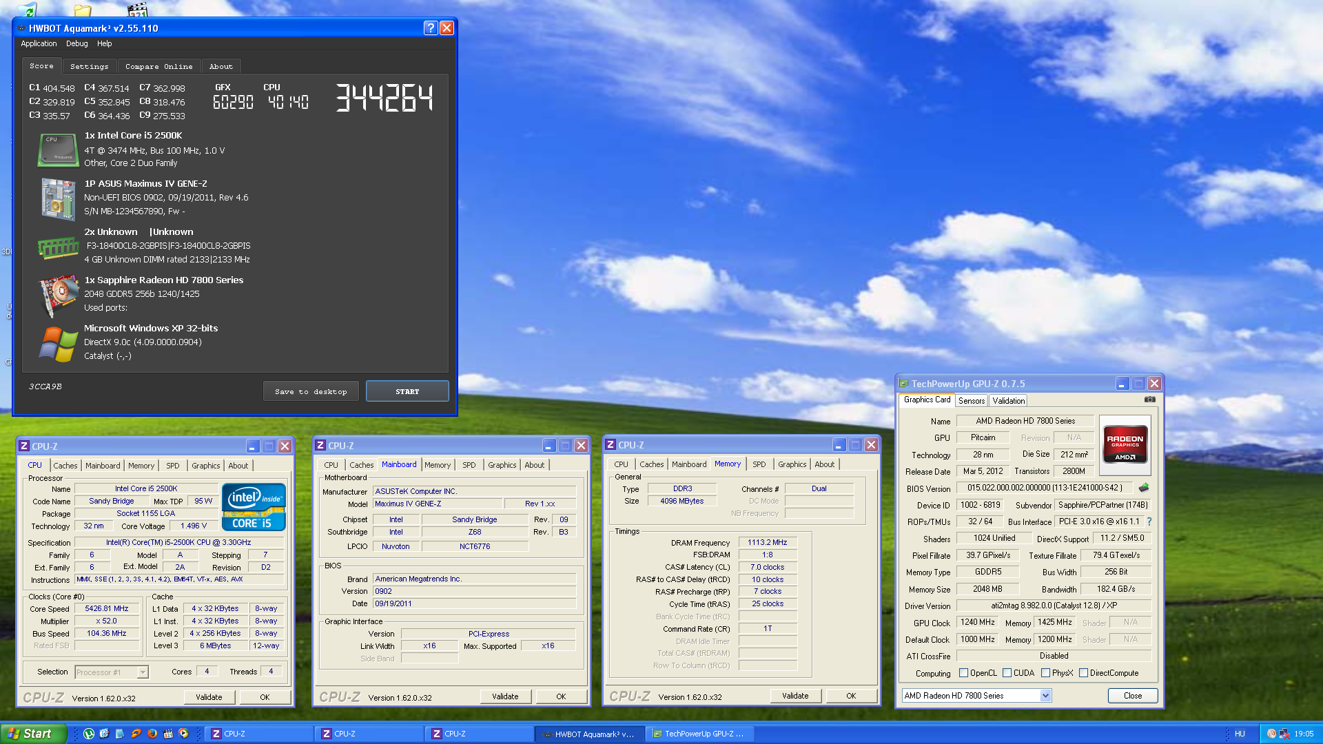Viewport: 1323px width, 744px height.
Task: Open Graphics tab in the right CPU-Z window
Action: point(792,464)
